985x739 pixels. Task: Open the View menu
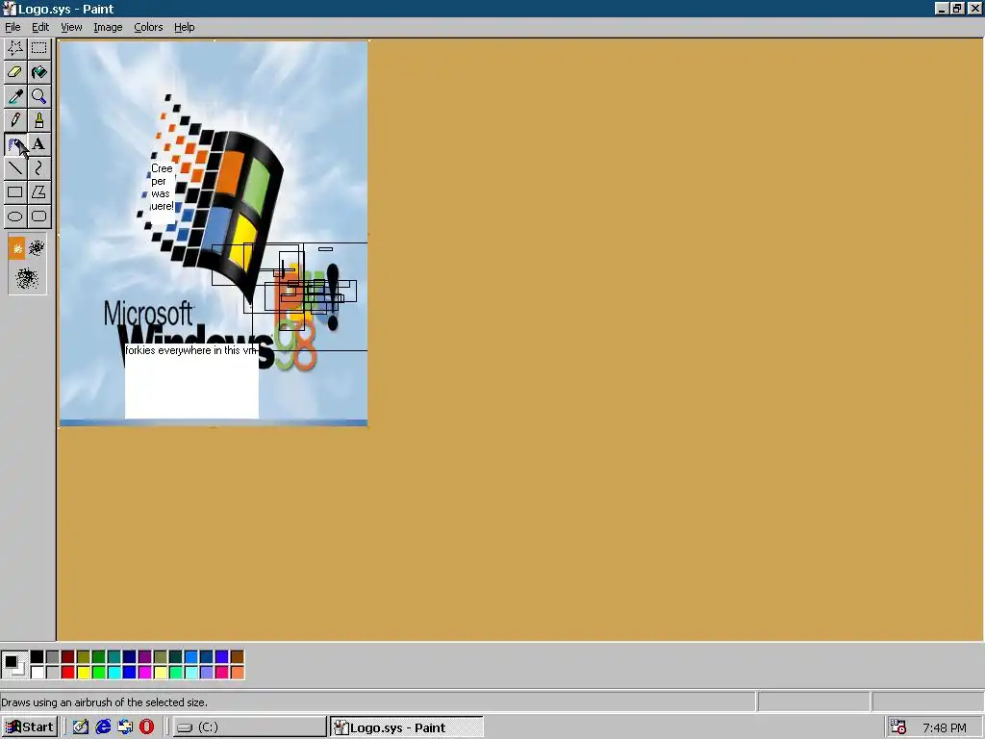(71, 27)
